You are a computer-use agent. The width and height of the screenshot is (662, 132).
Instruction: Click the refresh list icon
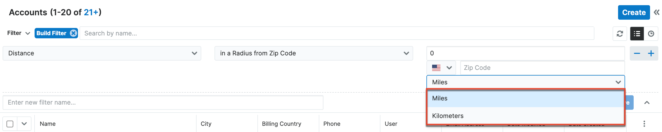[620, 34]
